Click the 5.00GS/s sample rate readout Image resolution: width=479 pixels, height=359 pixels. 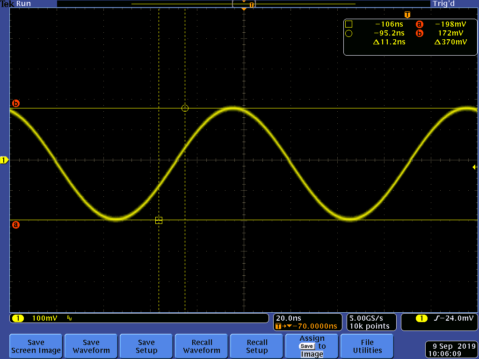366,318
